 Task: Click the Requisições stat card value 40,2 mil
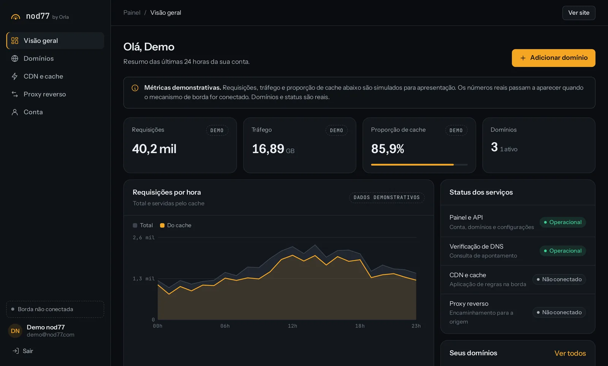(x=154, y=149)
